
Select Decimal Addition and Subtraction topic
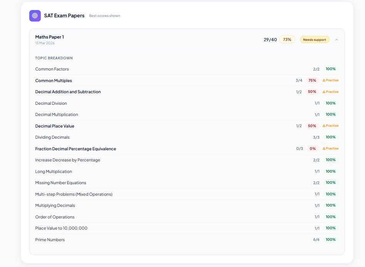point(68,92)
